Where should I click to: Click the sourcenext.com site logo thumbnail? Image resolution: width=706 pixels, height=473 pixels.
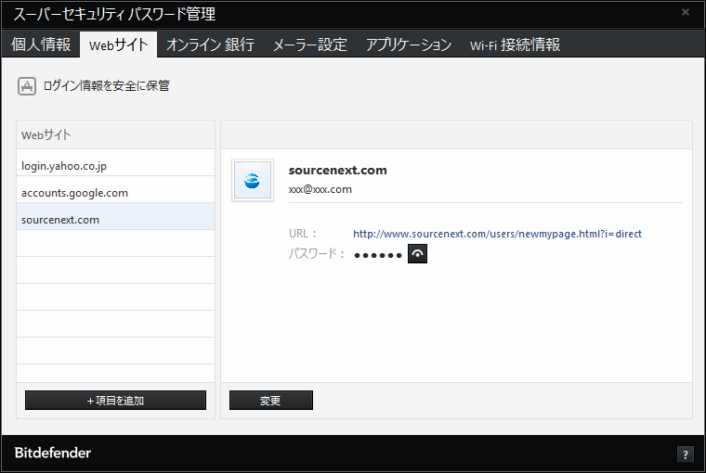[x=252, y=180]
